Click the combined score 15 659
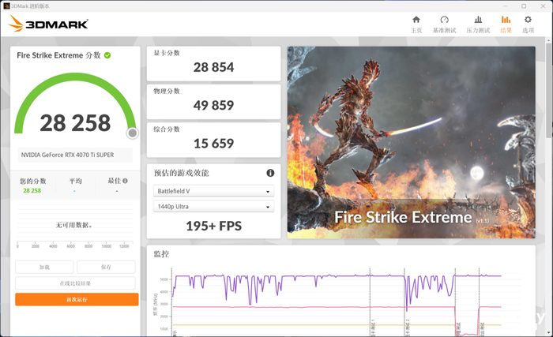 (214, 143)
